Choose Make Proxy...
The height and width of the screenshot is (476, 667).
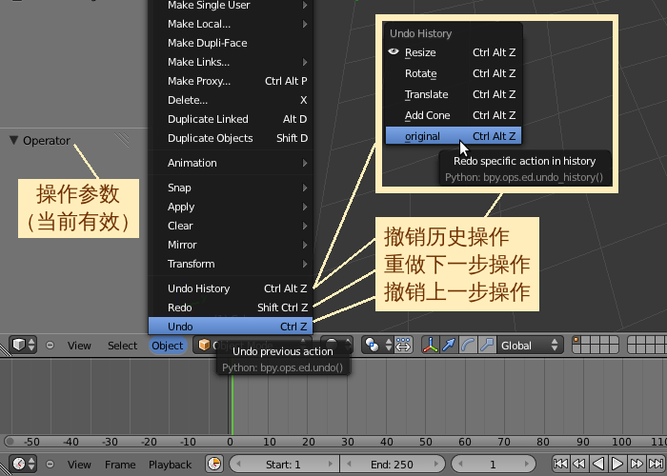click(x=231, y=81)
